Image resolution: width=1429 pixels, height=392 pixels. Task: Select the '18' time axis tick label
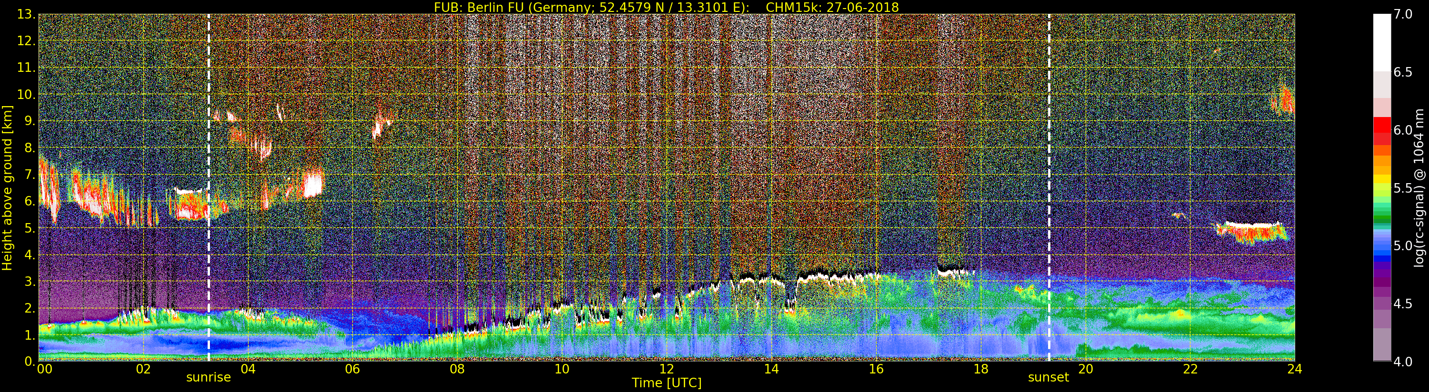point(981,369)
